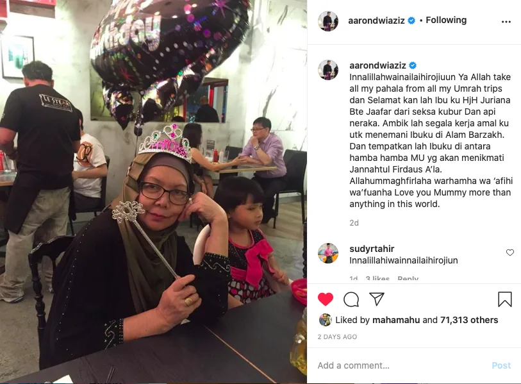Like sudyrtahir's comment heart icon
The width and height of the screenshot is (521, 384).
point(509,253)
